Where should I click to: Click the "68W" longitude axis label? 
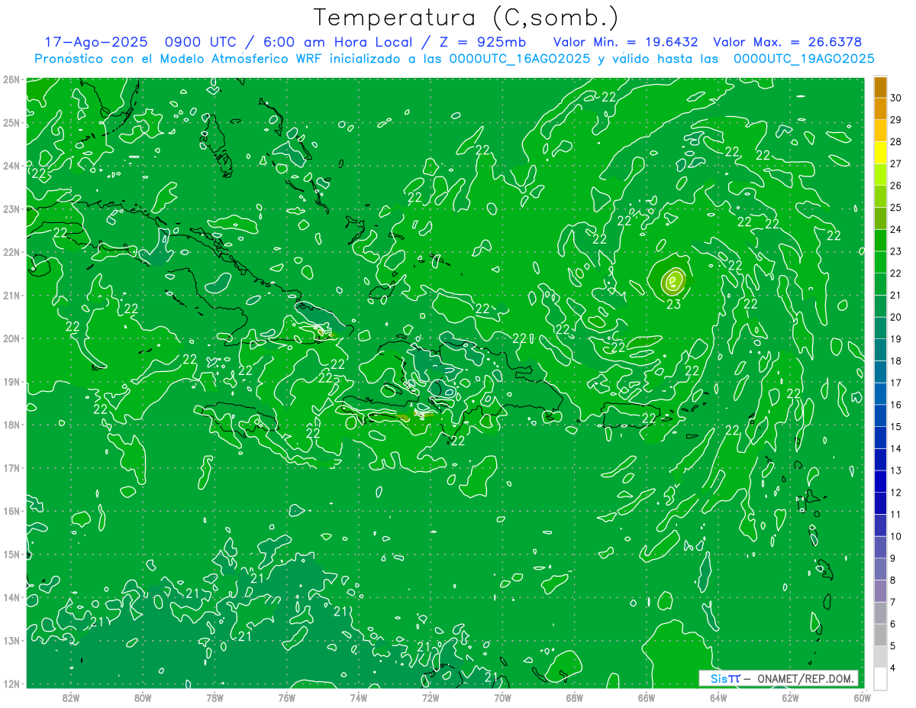click(575, 697)
